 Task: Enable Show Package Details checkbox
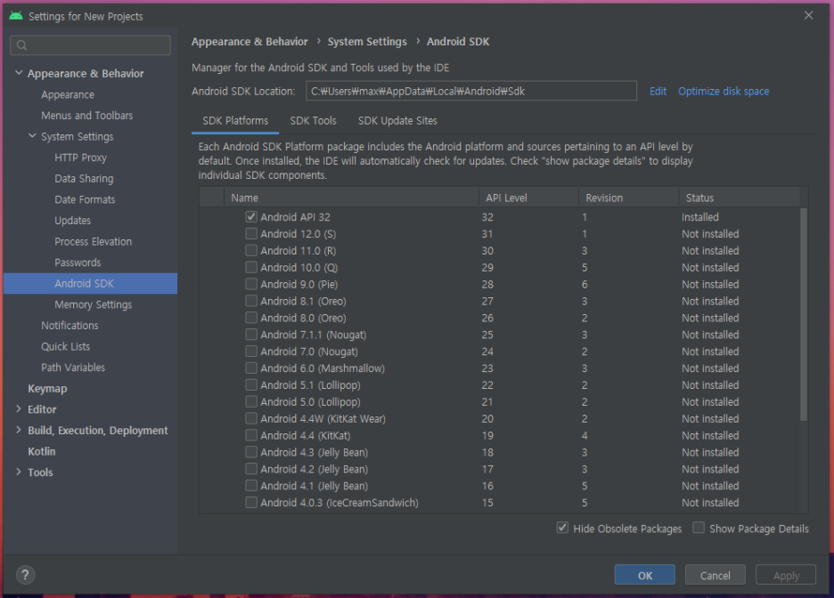[699, 528]
